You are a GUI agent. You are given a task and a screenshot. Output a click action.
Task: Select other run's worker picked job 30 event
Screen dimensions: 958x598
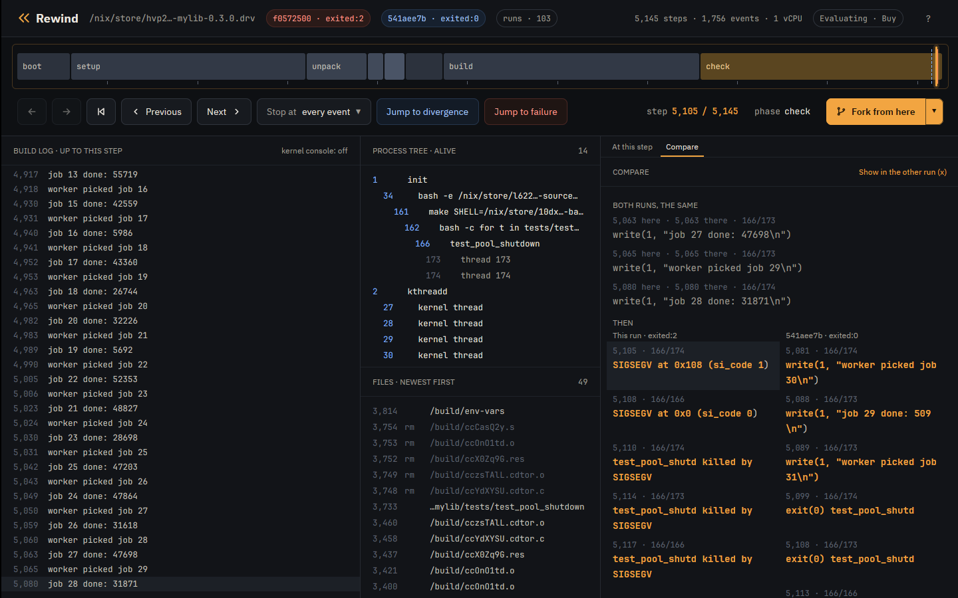pos(865,365)
